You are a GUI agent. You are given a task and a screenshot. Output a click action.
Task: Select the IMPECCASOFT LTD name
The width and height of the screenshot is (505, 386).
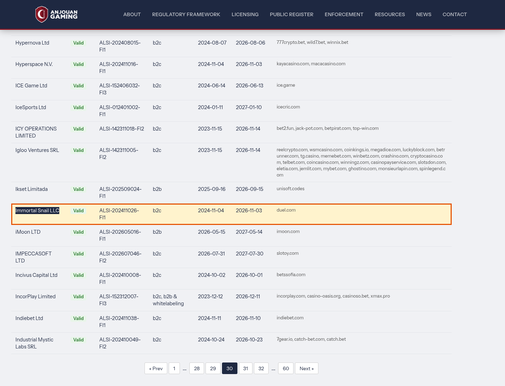[33, 257]
